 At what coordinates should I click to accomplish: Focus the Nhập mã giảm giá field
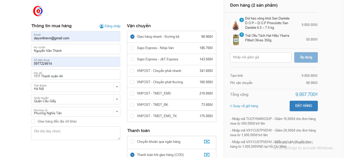coord(260,57)
